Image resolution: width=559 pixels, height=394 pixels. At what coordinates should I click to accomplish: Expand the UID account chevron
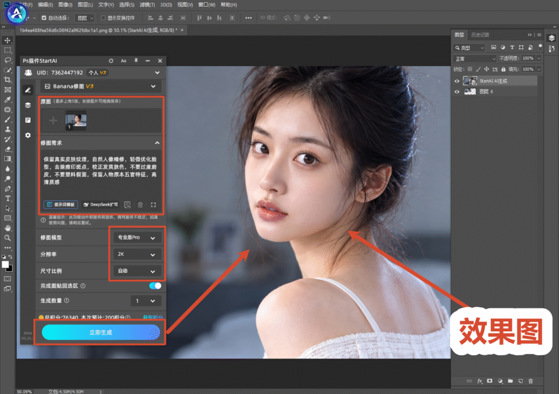(157, 73)
